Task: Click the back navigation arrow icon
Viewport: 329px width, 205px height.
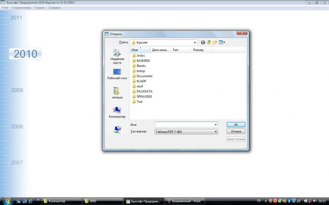Action: tap(203, 42)
